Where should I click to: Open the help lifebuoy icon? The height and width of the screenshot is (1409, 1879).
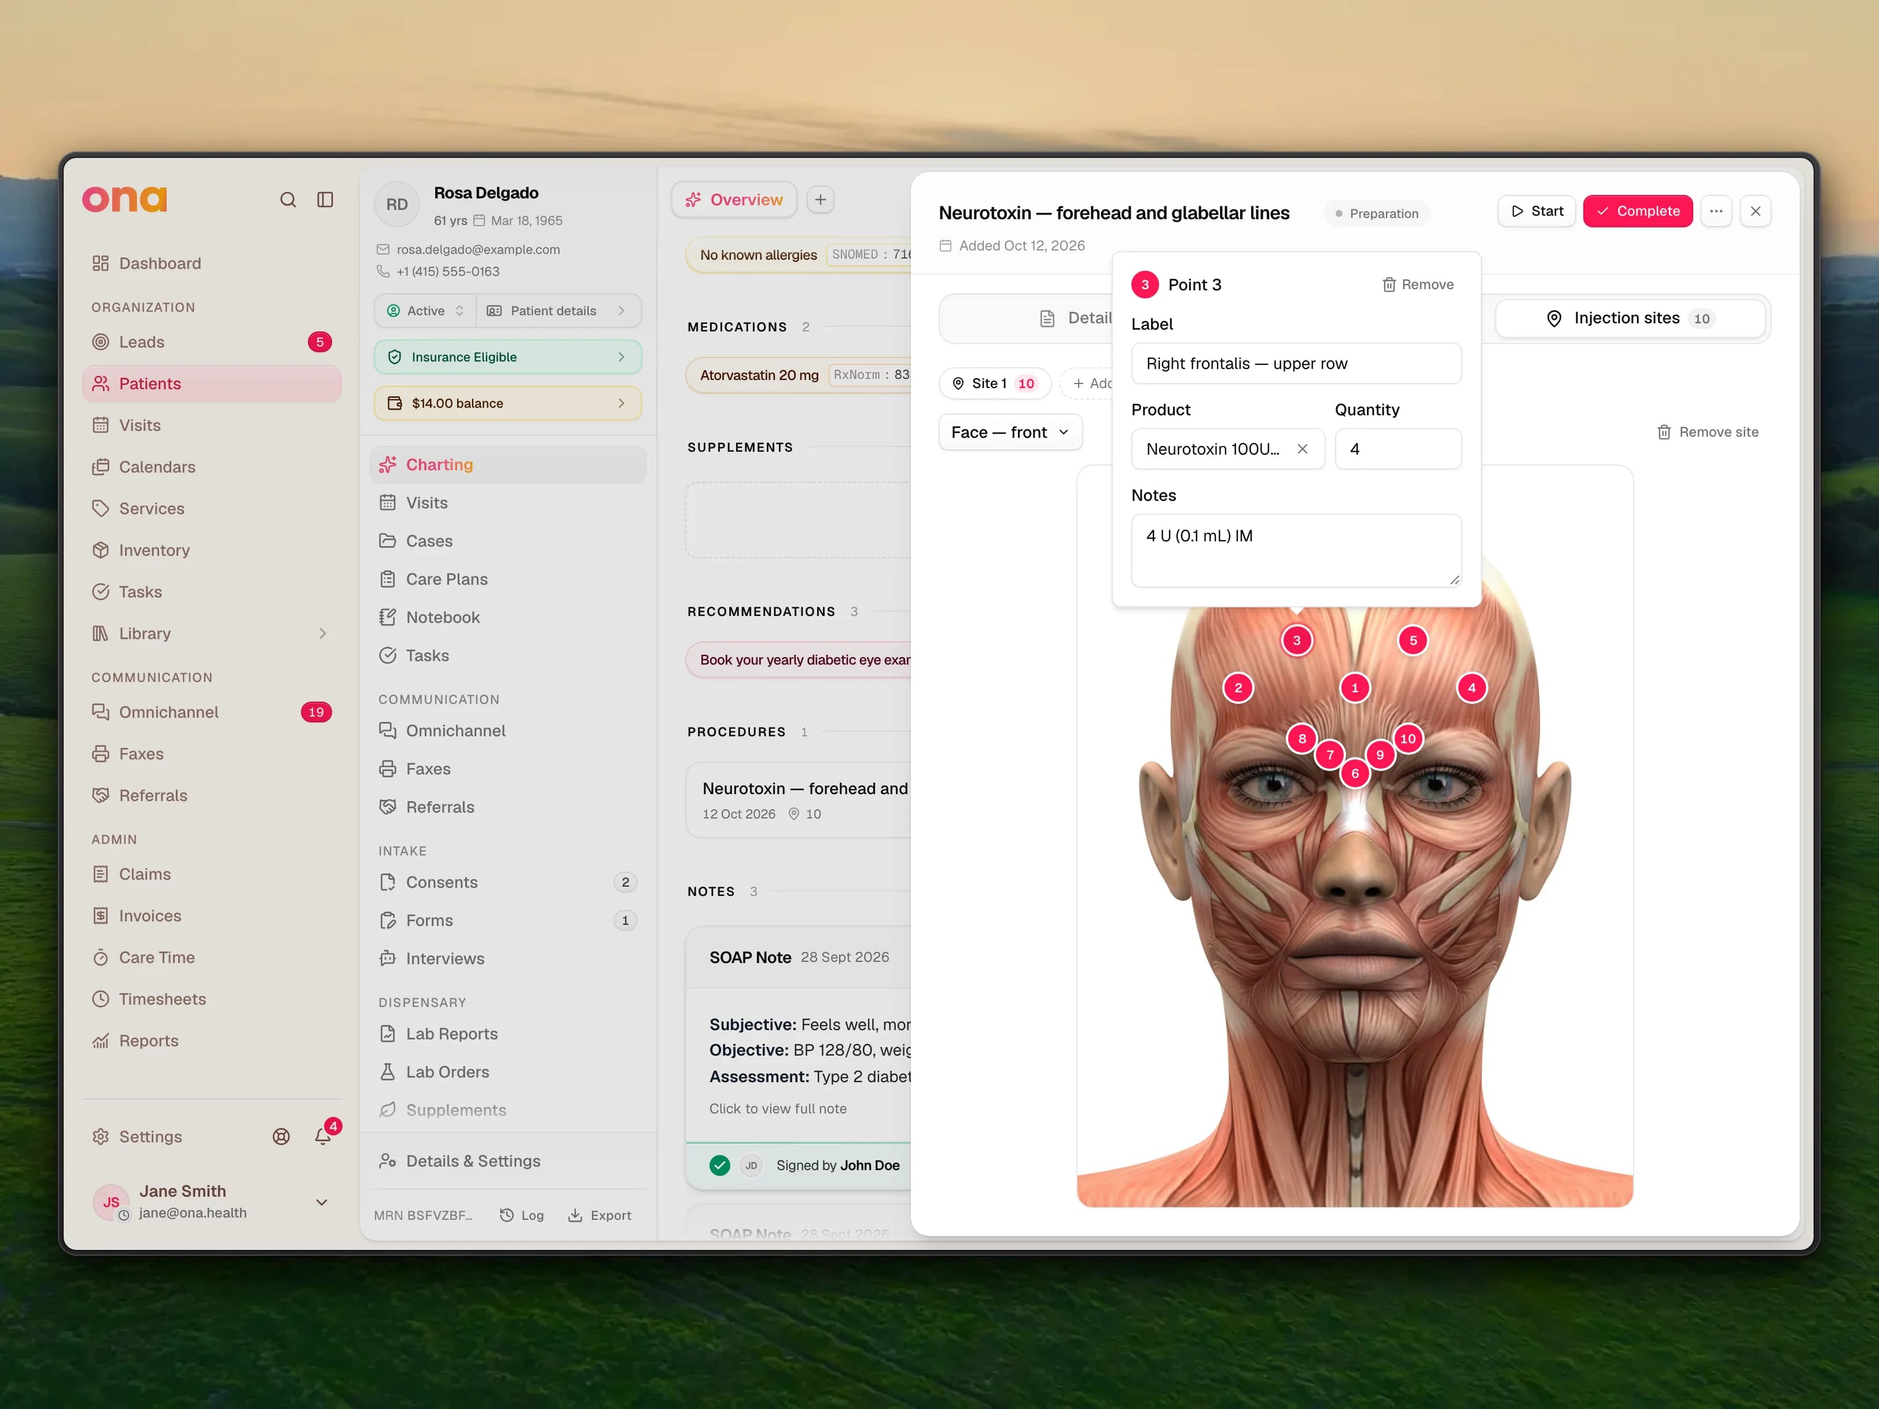(281, 1137)
